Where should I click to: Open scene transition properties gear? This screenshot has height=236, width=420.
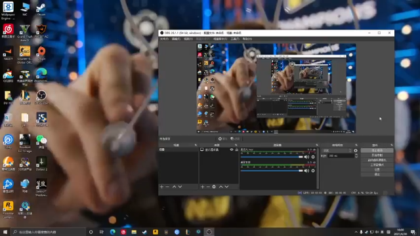click(356, 150)
